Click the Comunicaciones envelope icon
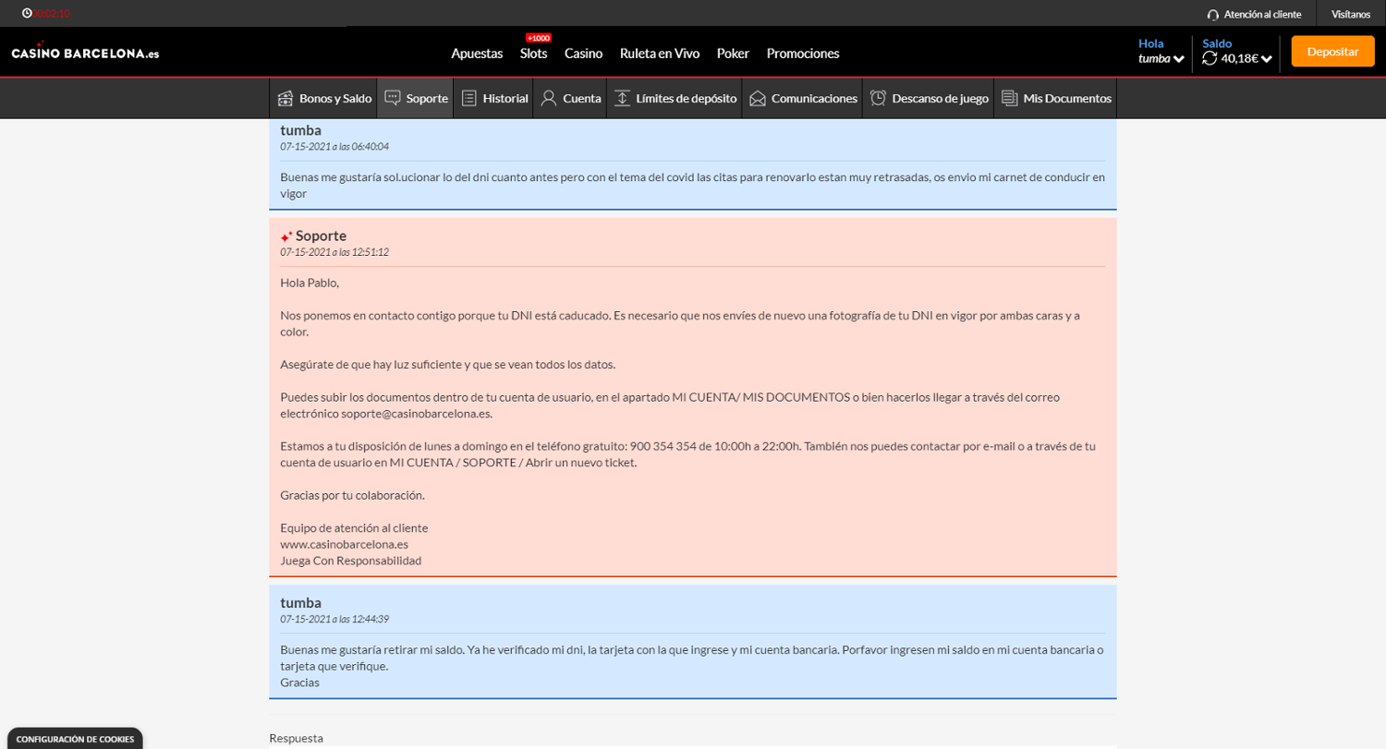 758,98
